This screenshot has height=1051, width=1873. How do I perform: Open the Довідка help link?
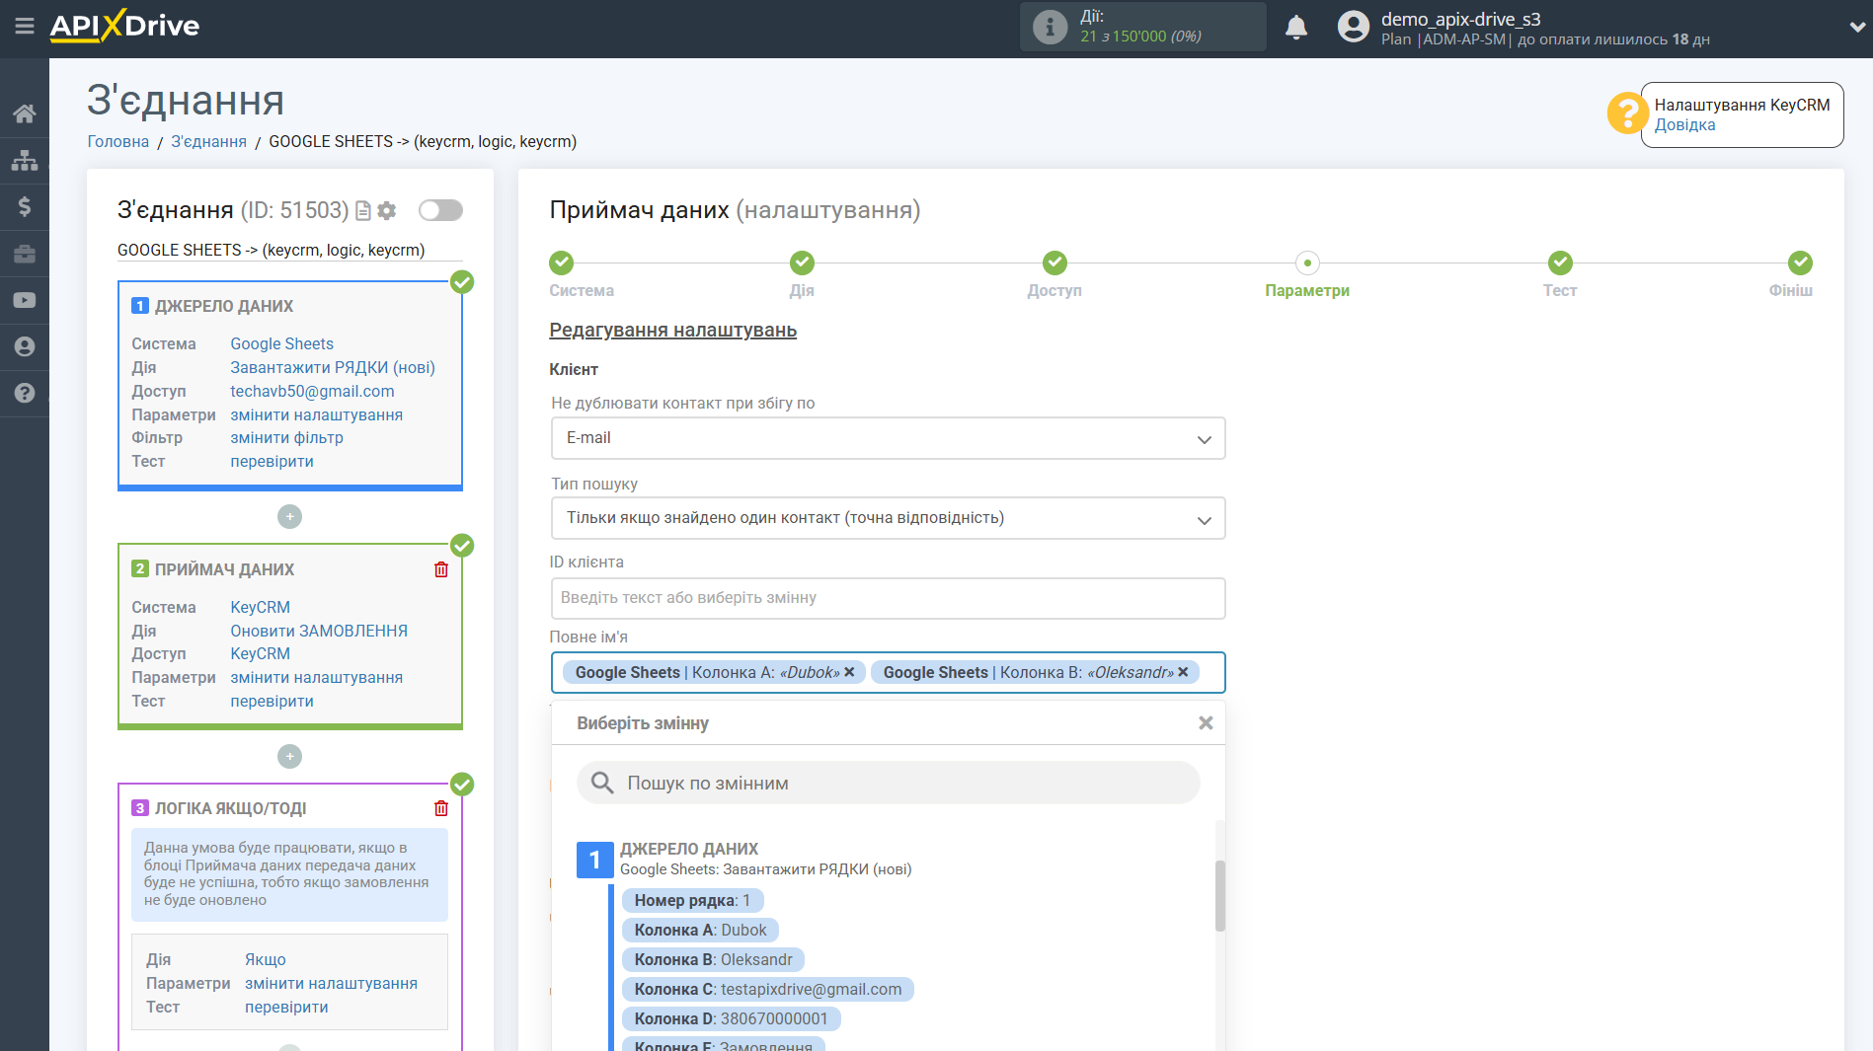click(x=1684, y=125)
